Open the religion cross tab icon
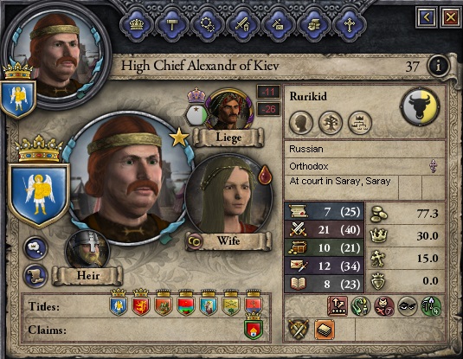Image resolution: width=463 pixels, height=359 pixels. (350, 24)
